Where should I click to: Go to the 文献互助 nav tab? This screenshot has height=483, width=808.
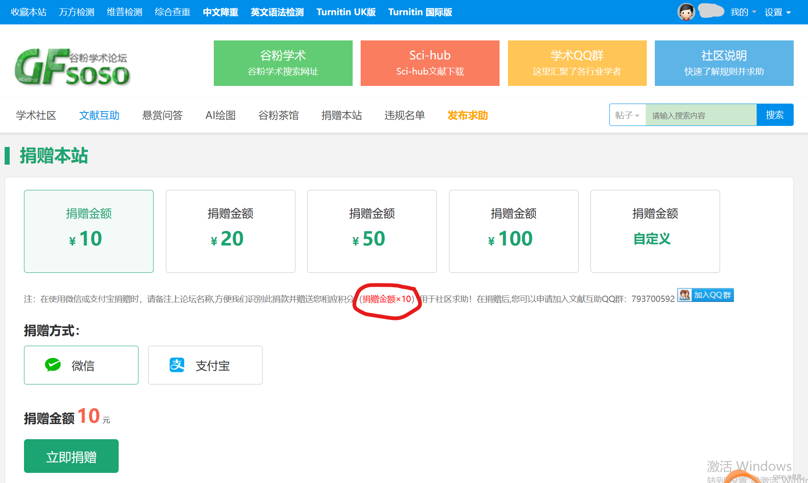(99, 115)
